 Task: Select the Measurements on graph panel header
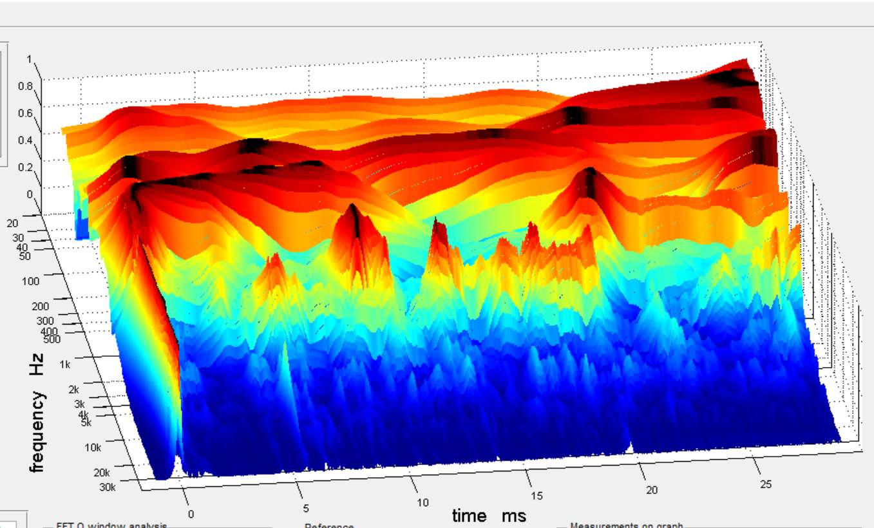point(626,525)
